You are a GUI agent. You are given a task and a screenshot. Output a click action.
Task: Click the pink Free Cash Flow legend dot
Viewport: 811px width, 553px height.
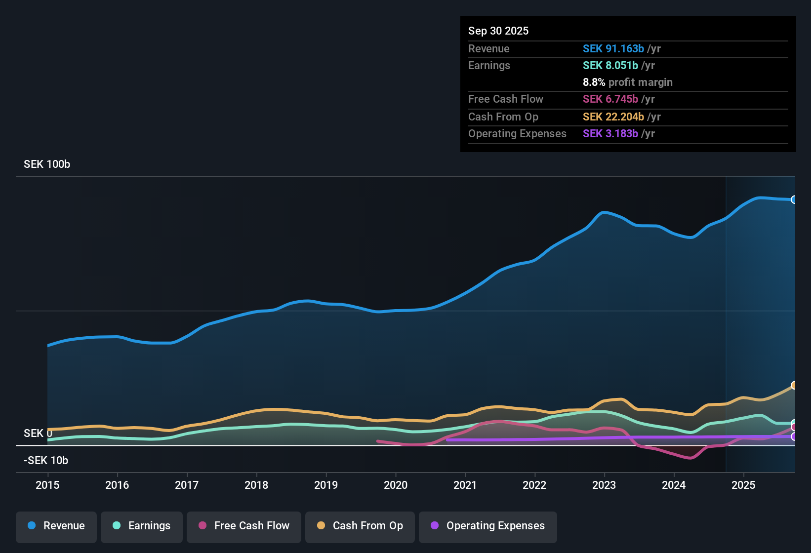pos(202,526)
